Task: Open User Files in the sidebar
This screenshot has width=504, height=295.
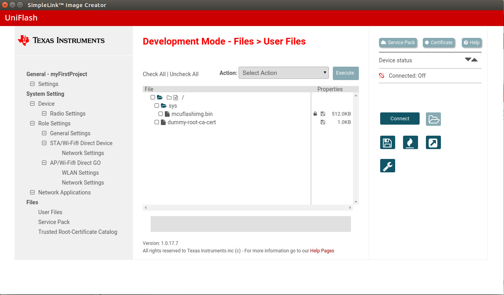Action: point(50,212)
